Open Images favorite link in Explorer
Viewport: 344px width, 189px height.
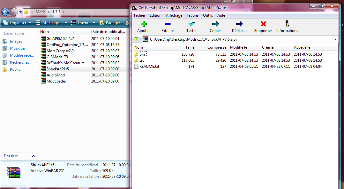pyautogui.click(x=16, y=41)
